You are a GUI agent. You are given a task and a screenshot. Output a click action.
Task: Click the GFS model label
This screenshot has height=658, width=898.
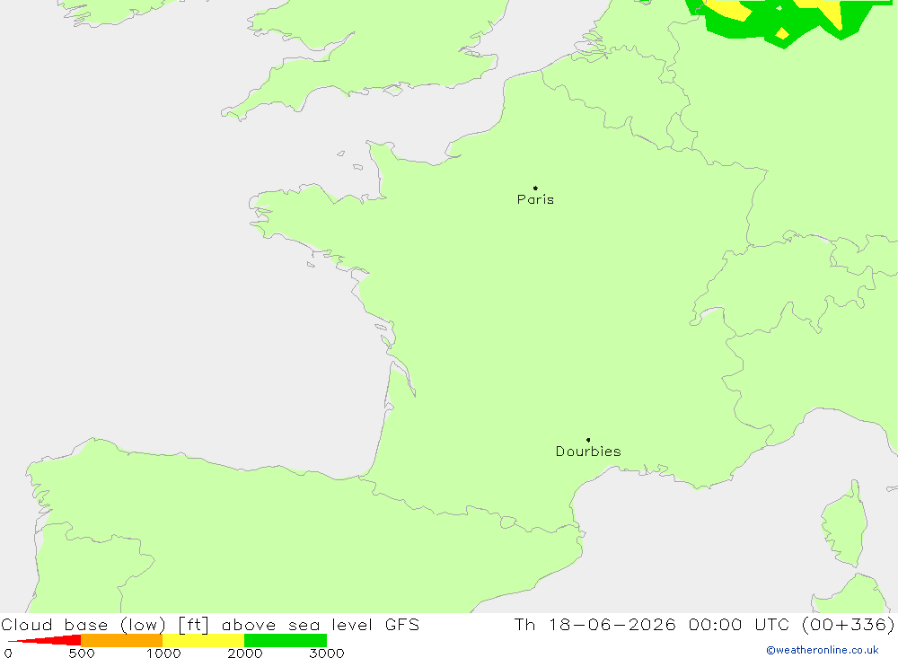[402, 625]
